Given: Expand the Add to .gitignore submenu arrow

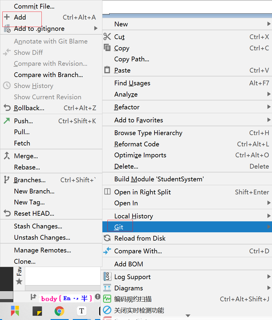Looking at the screenshot, I should coord(96,28).
